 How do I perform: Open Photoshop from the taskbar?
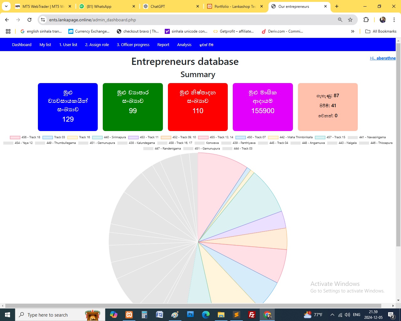[190, 315]
